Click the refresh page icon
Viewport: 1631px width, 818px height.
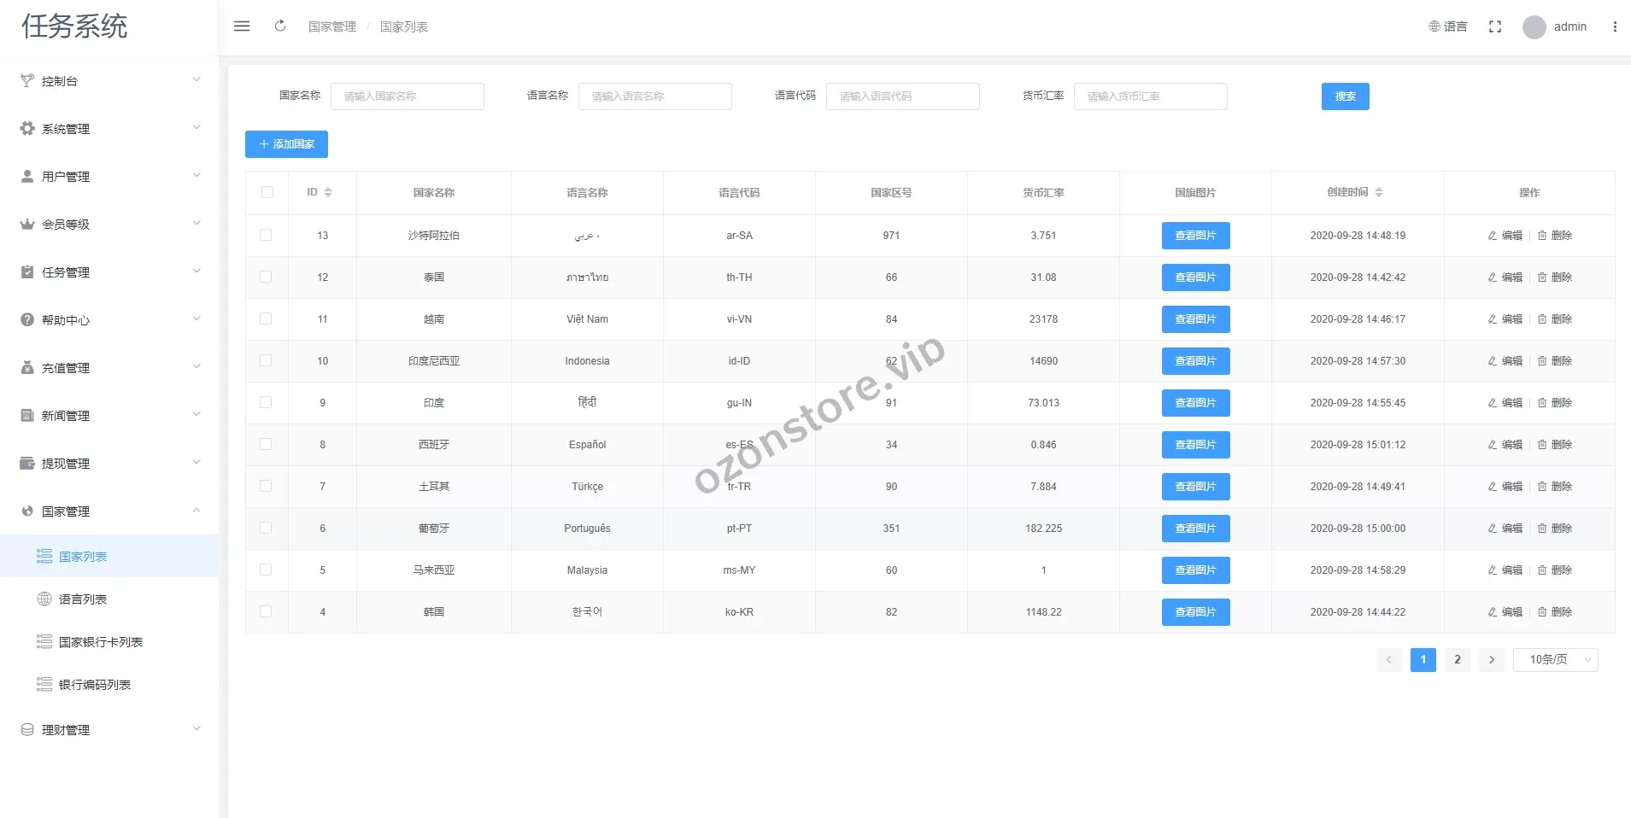click(280, 26)
